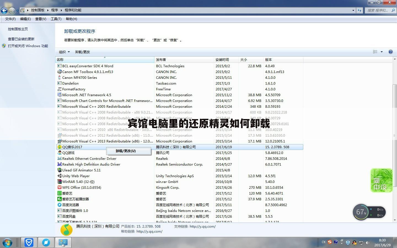Open the shield security app in taskbar

[x=29, y=242]
